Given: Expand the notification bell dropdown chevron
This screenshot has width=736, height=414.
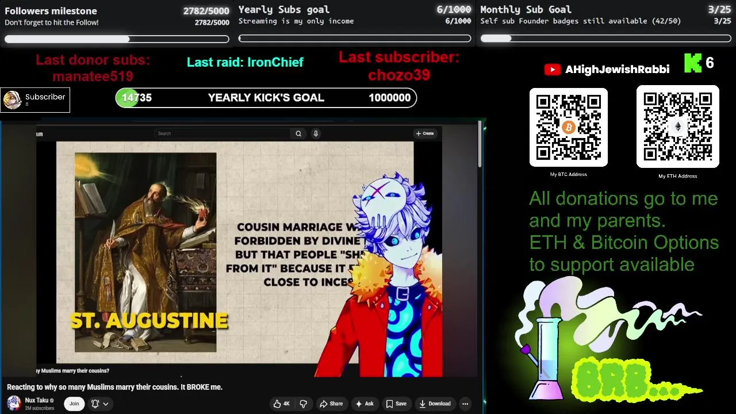Looking at the screenshot, I should coord(106,404).
